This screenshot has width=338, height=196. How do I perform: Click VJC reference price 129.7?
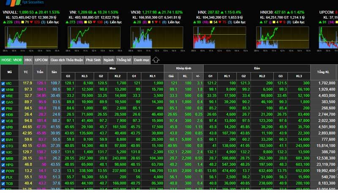coord(27,152)
